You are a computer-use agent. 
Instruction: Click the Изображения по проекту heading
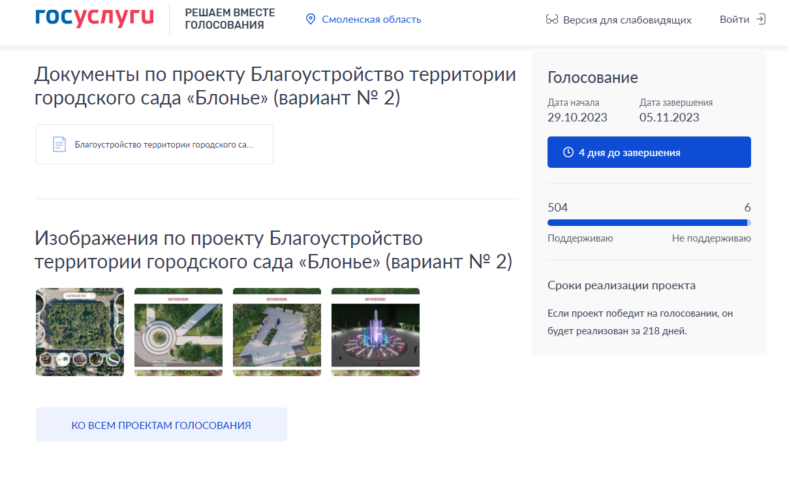tap(273, 249)
